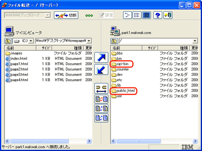Switch to tree view icon
Image resolution: width=202 pixels, height=151 pixels.
click(128, 15)
